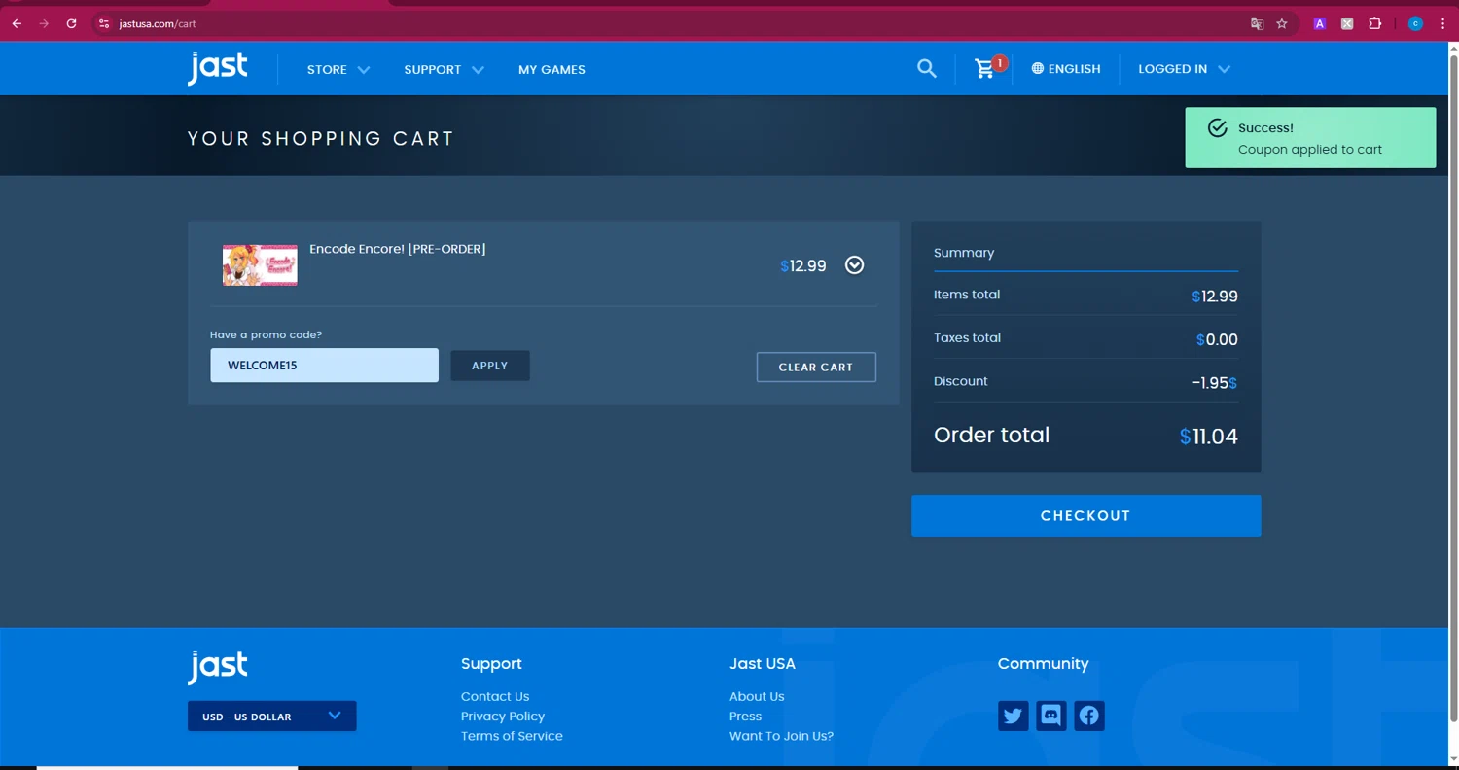Screen dimensions: 1459x770
Task: Click the Discount -1.95$ value
Action: (1215, 383)
